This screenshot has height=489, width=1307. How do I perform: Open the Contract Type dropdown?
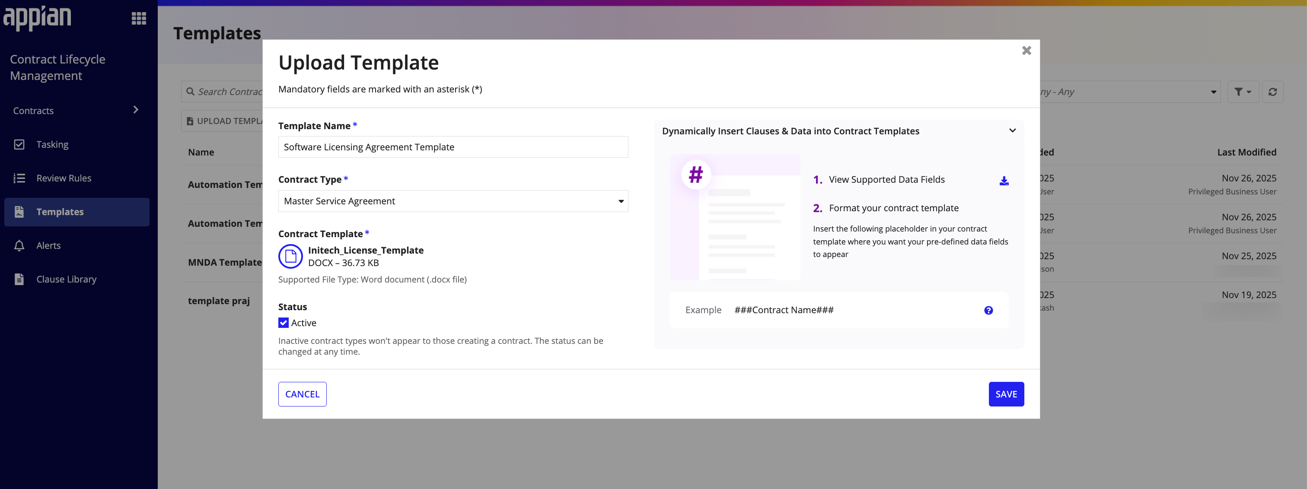coord(453,201)
